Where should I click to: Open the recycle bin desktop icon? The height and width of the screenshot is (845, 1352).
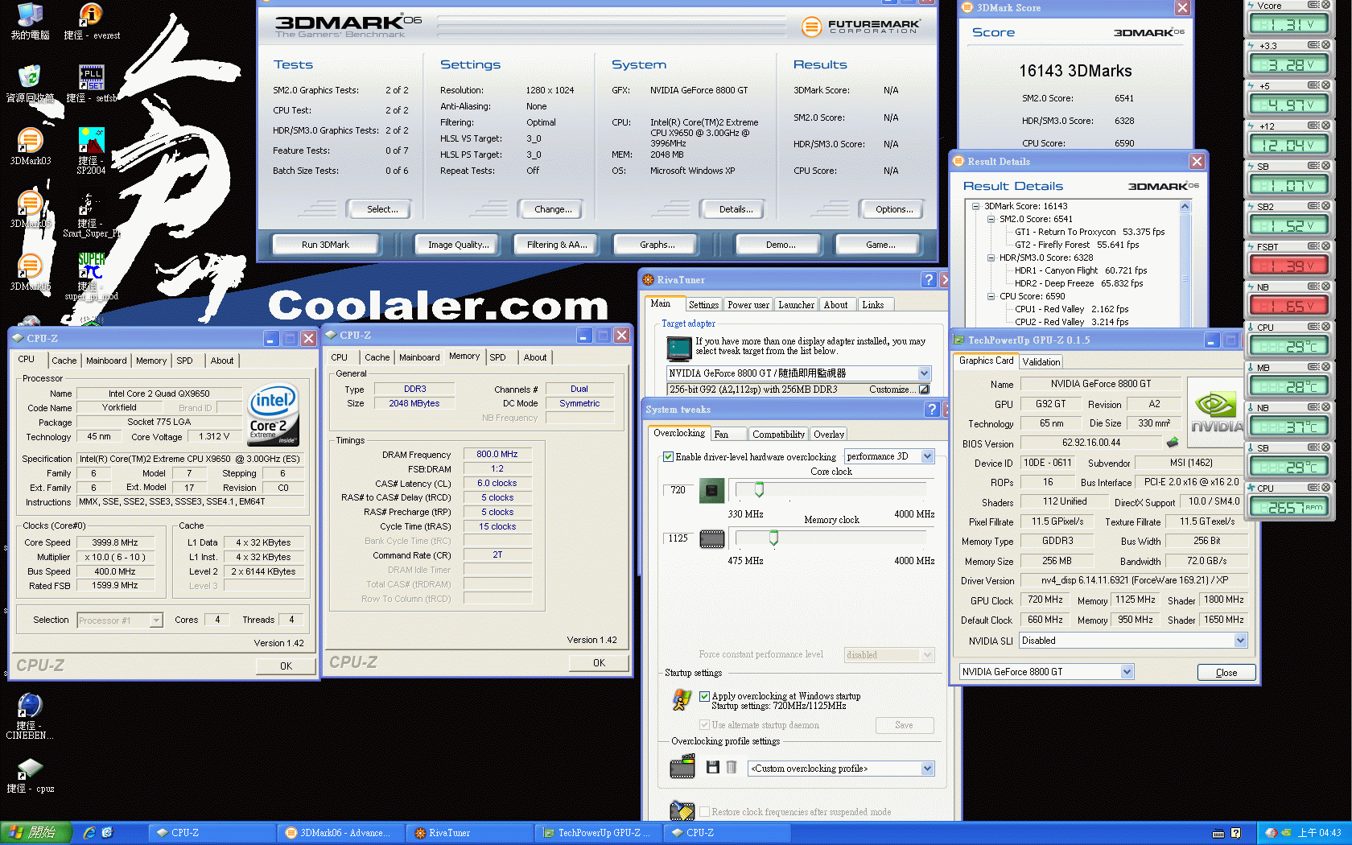click(30, 84)
